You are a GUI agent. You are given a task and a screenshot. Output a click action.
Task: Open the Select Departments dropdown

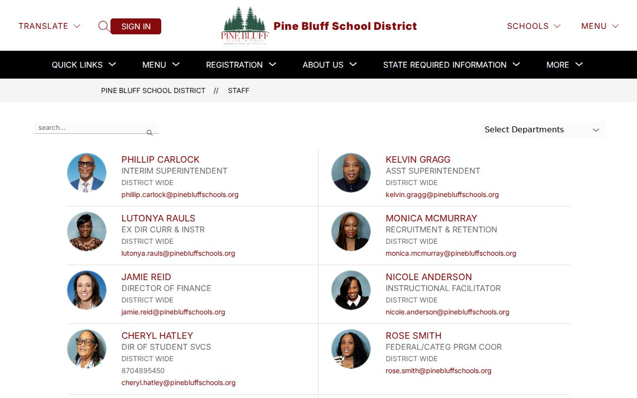pos(542,130)
